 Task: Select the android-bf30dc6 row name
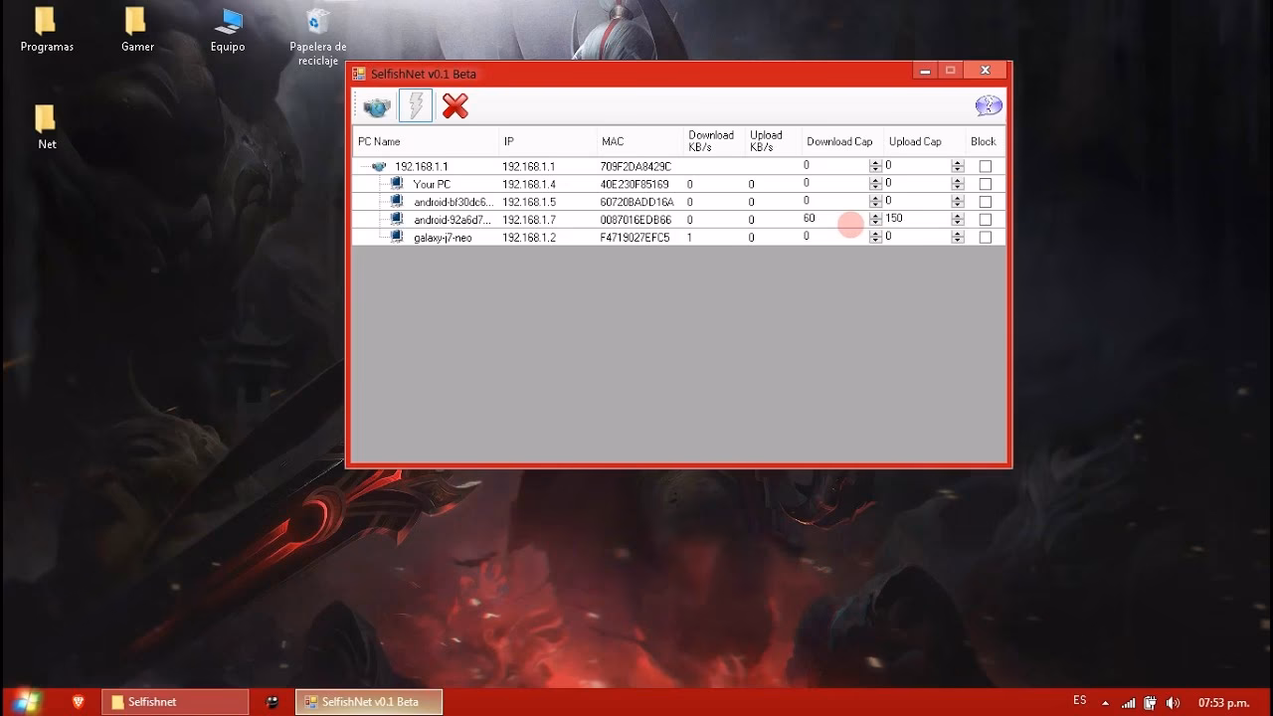(x=454, y=202)
